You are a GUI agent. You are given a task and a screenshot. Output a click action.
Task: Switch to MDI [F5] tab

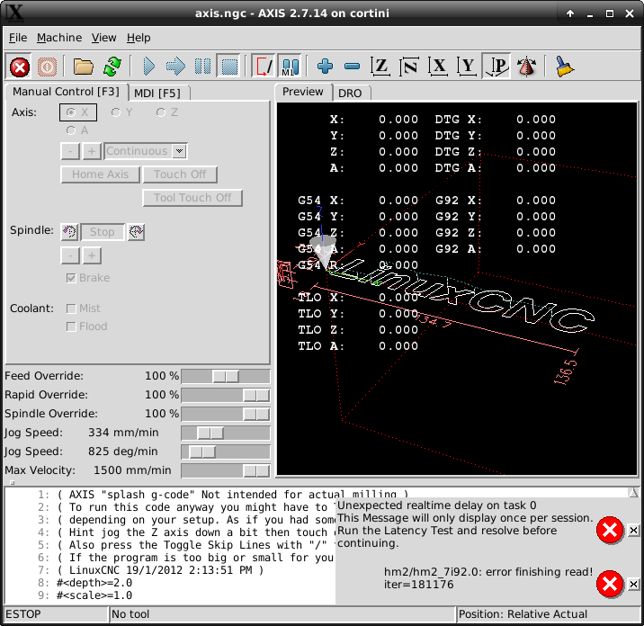pos(157,94)
